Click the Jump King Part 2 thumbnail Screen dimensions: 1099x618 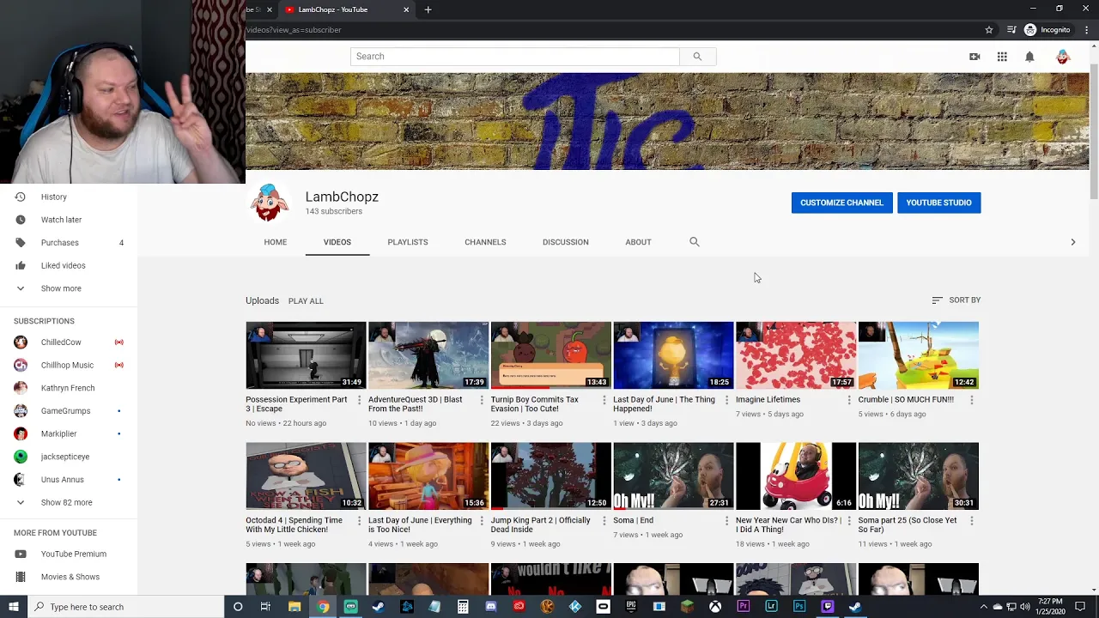click(550, 476)
